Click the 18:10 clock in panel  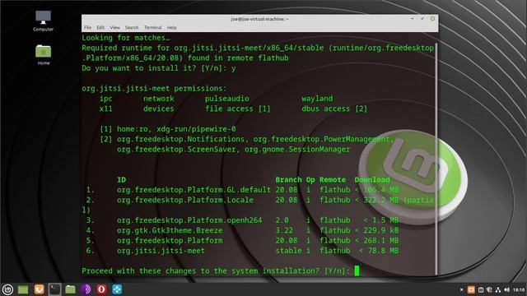[519, 289]
